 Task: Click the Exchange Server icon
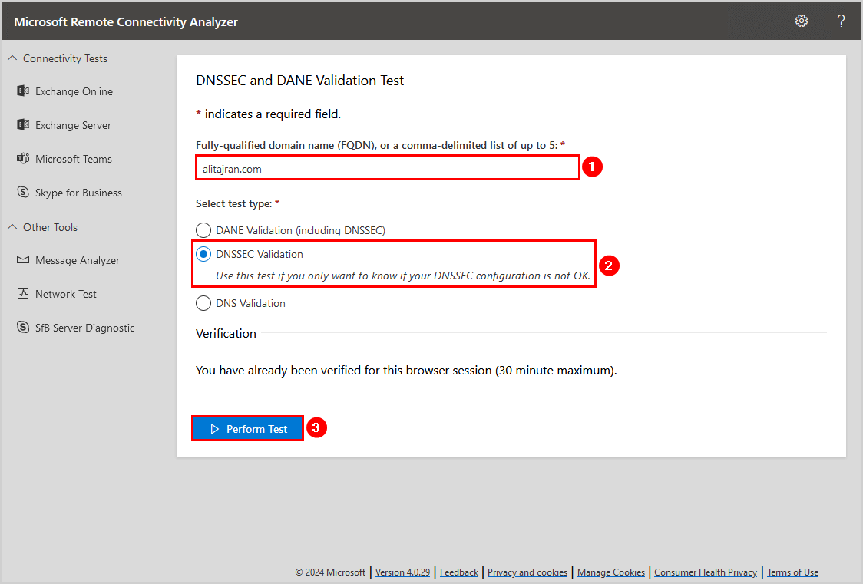[23, 125]
